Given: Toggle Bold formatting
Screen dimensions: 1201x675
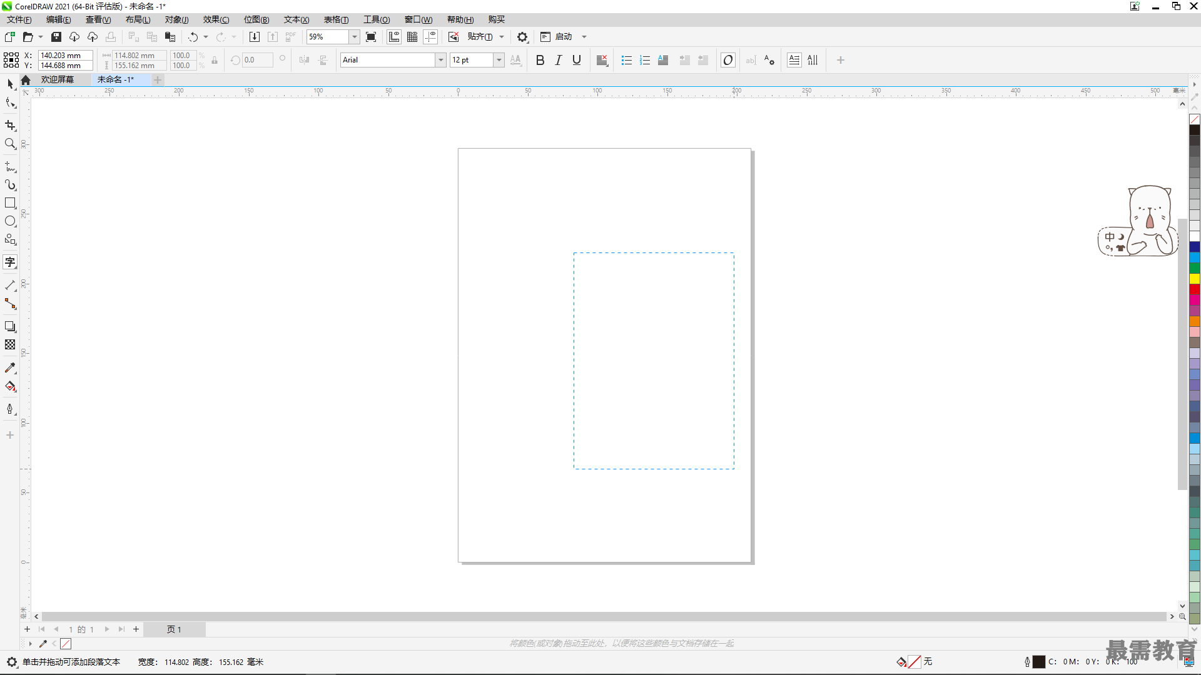Looking at the screenshot, I should click(x=540, y=60).
